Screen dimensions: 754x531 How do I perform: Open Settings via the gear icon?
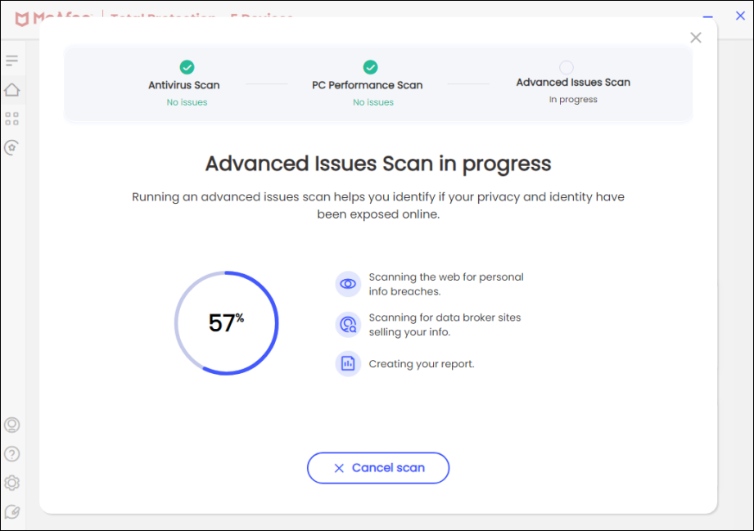[11, 482]
